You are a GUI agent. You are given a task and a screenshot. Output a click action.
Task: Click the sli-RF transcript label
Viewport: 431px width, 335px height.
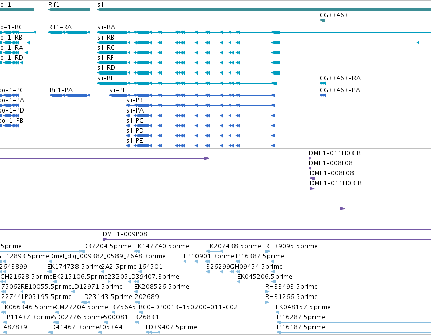pyautogui.click(x=105, y=58)
